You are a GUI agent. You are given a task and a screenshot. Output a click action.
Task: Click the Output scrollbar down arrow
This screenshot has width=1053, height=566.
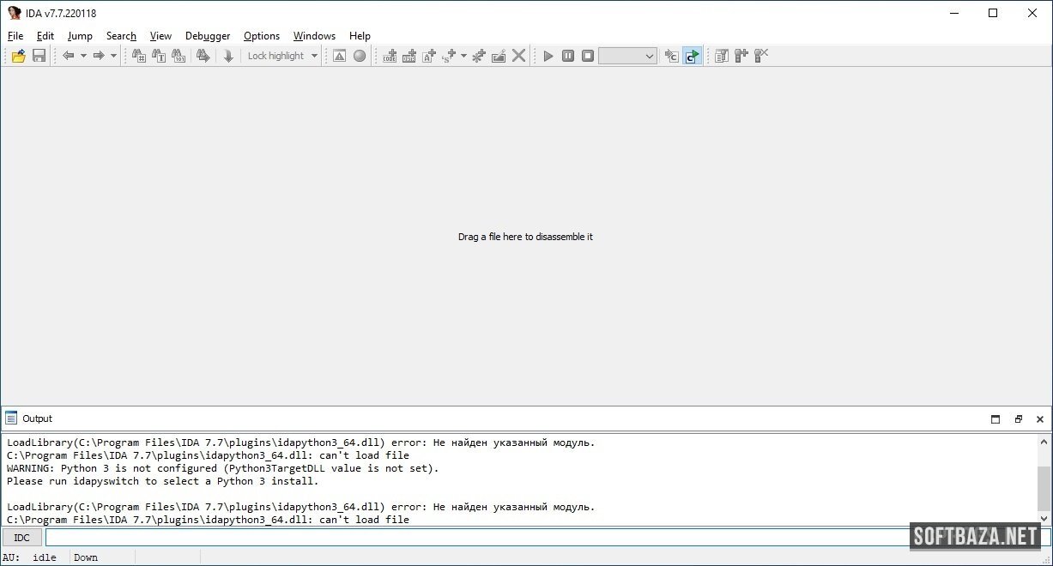[x=1044, y=519]
